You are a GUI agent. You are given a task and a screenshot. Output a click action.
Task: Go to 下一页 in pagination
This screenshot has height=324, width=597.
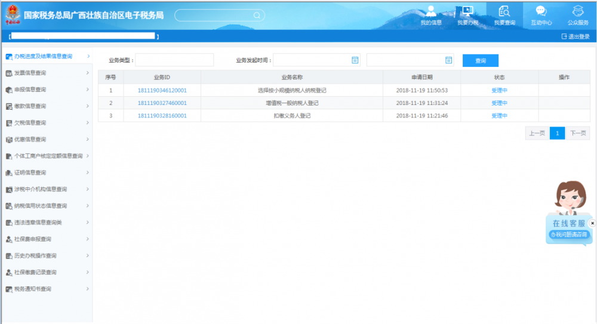[577, 133]
